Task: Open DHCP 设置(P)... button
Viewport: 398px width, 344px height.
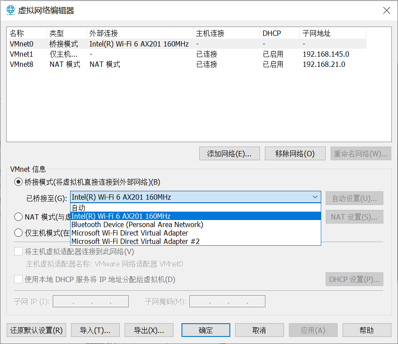Action: [x=355, y=279]
